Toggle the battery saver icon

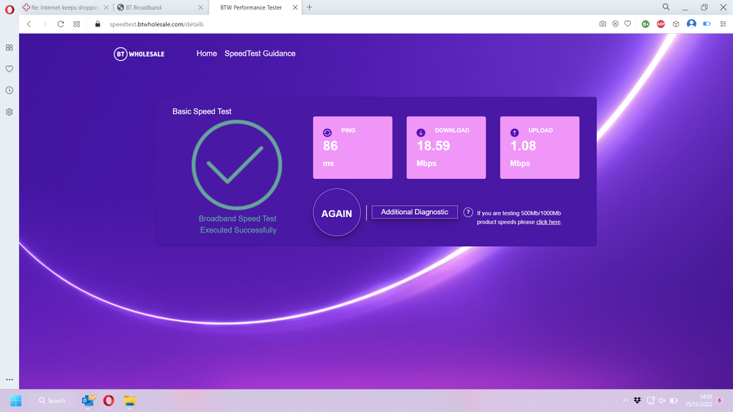707,24
